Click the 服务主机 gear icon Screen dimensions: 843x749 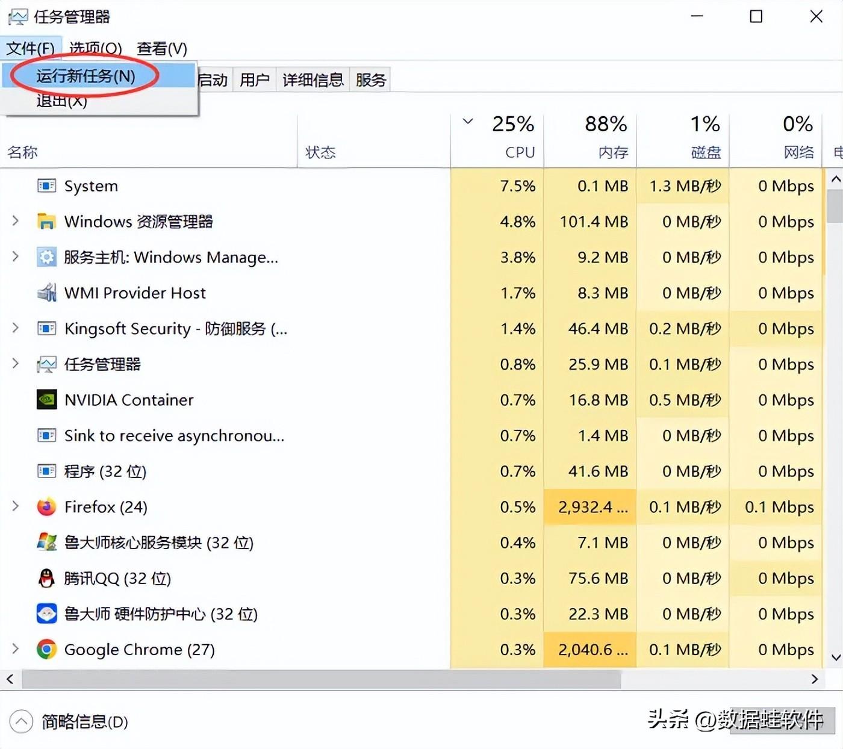click(x=46, y=257)
